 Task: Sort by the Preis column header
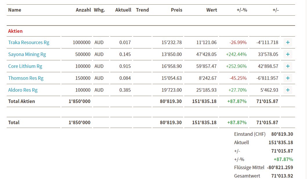[x=176, y=10]
